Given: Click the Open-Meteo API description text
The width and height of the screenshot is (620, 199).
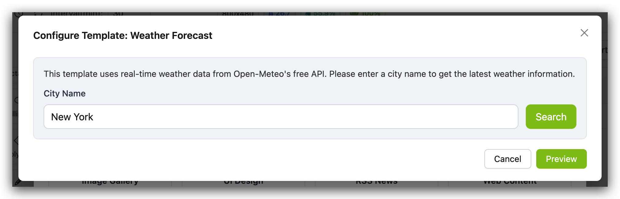Looking at the screenshot, I should point(309,74).
